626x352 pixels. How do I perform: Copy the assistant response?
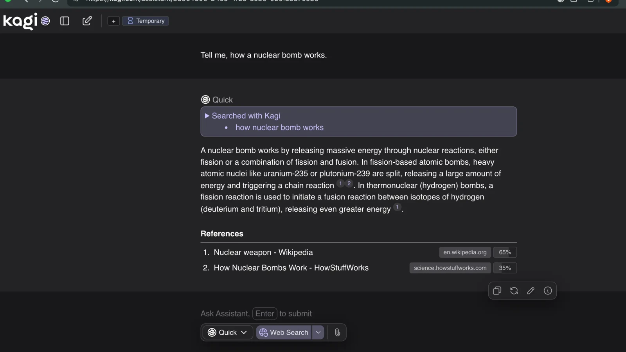point(497,291)
